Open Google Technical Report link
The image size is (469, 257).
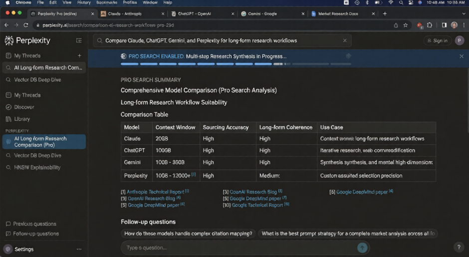tap(257, 205)
